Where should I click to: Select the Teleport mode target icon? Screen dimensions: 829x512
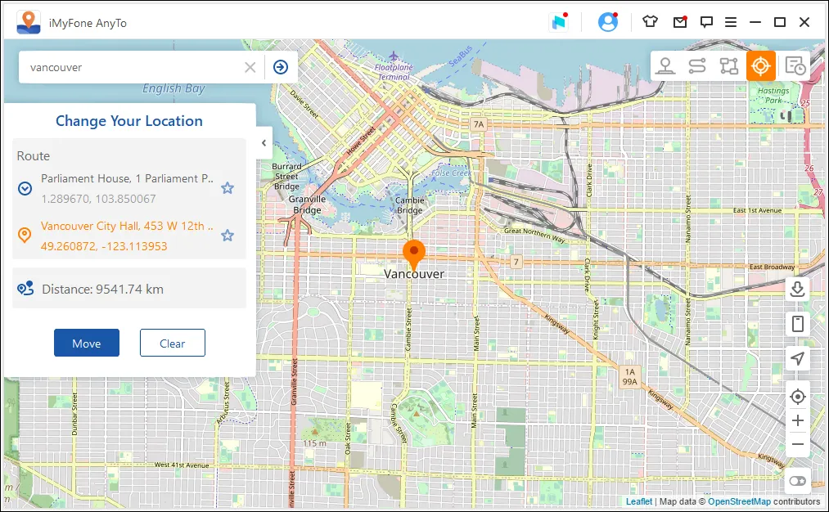tap(760, 66)
